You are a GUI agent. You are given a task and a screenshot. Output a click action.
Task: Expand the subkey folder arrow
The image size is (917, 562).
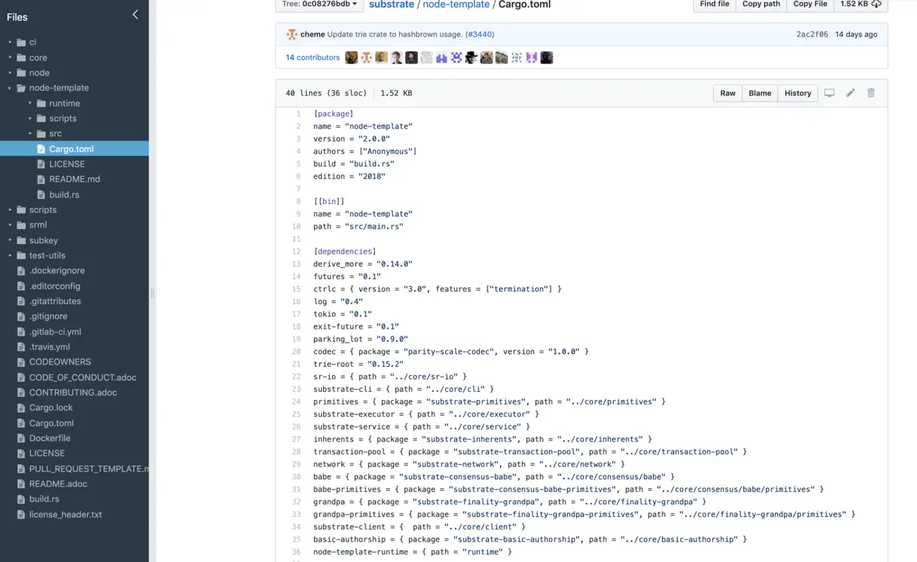(10, 240)
